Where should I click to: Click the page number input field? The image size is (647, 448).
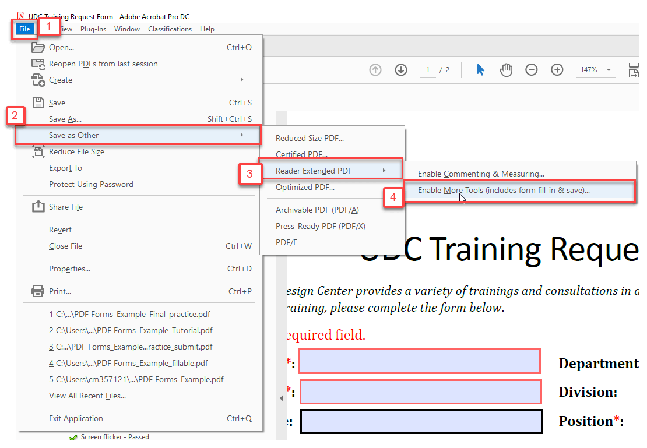click(427, 69)
